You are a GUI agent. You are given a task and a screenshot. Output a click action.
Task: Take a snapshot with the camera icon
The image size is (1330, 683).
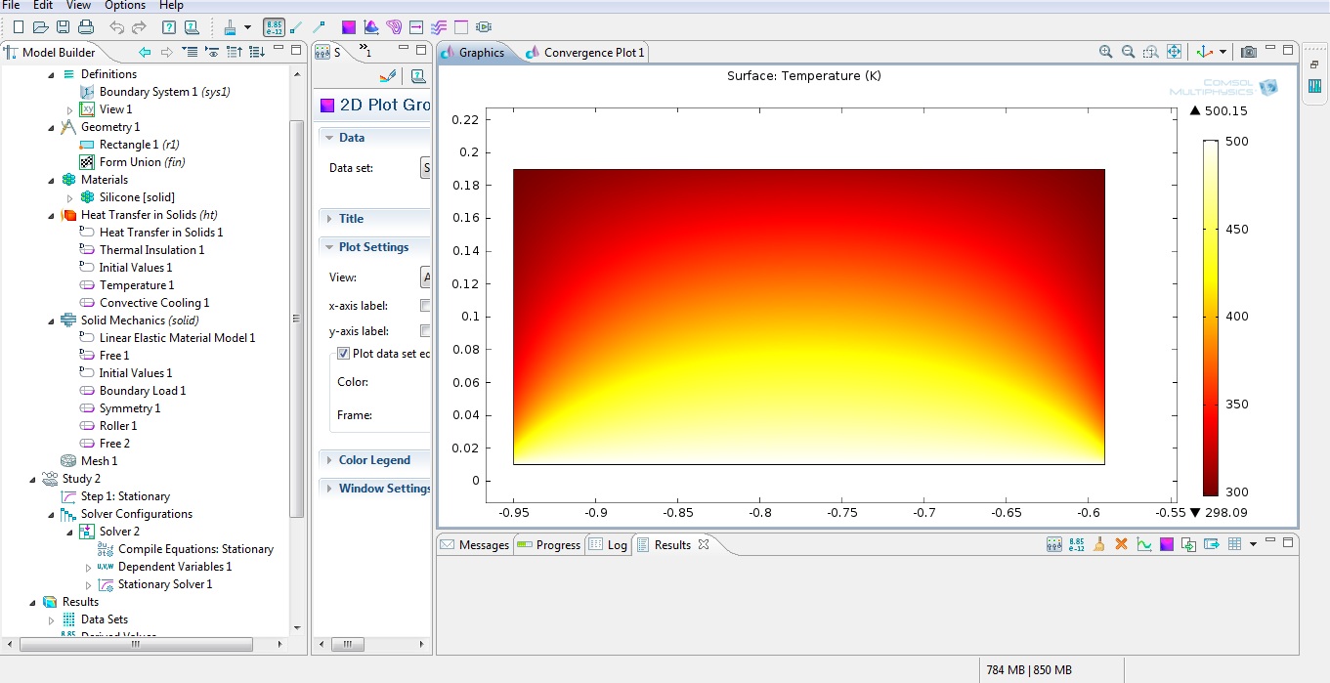coord(1248,52)
